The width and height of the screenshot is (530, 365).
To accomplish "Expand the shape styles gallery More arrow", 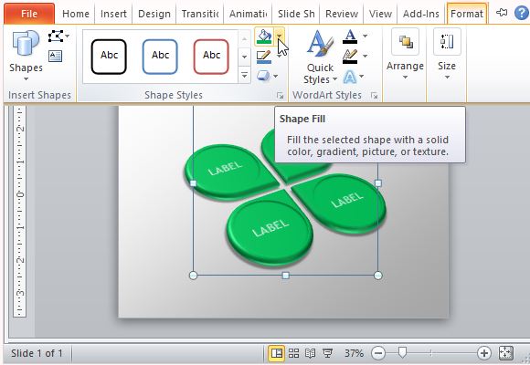I will (x=244, y=75).
